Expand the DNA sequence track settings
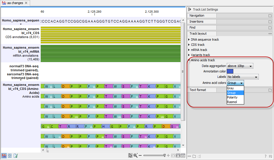The image size is (274, 160). 189,39
